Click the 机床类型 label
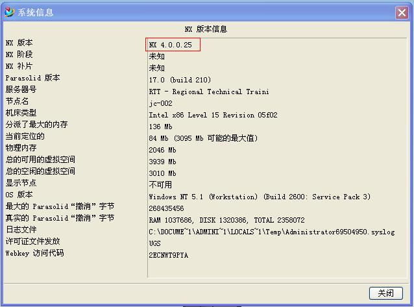The height and width of the screenshot is (307, 414). pyautogui.click(x=21, y=112)
